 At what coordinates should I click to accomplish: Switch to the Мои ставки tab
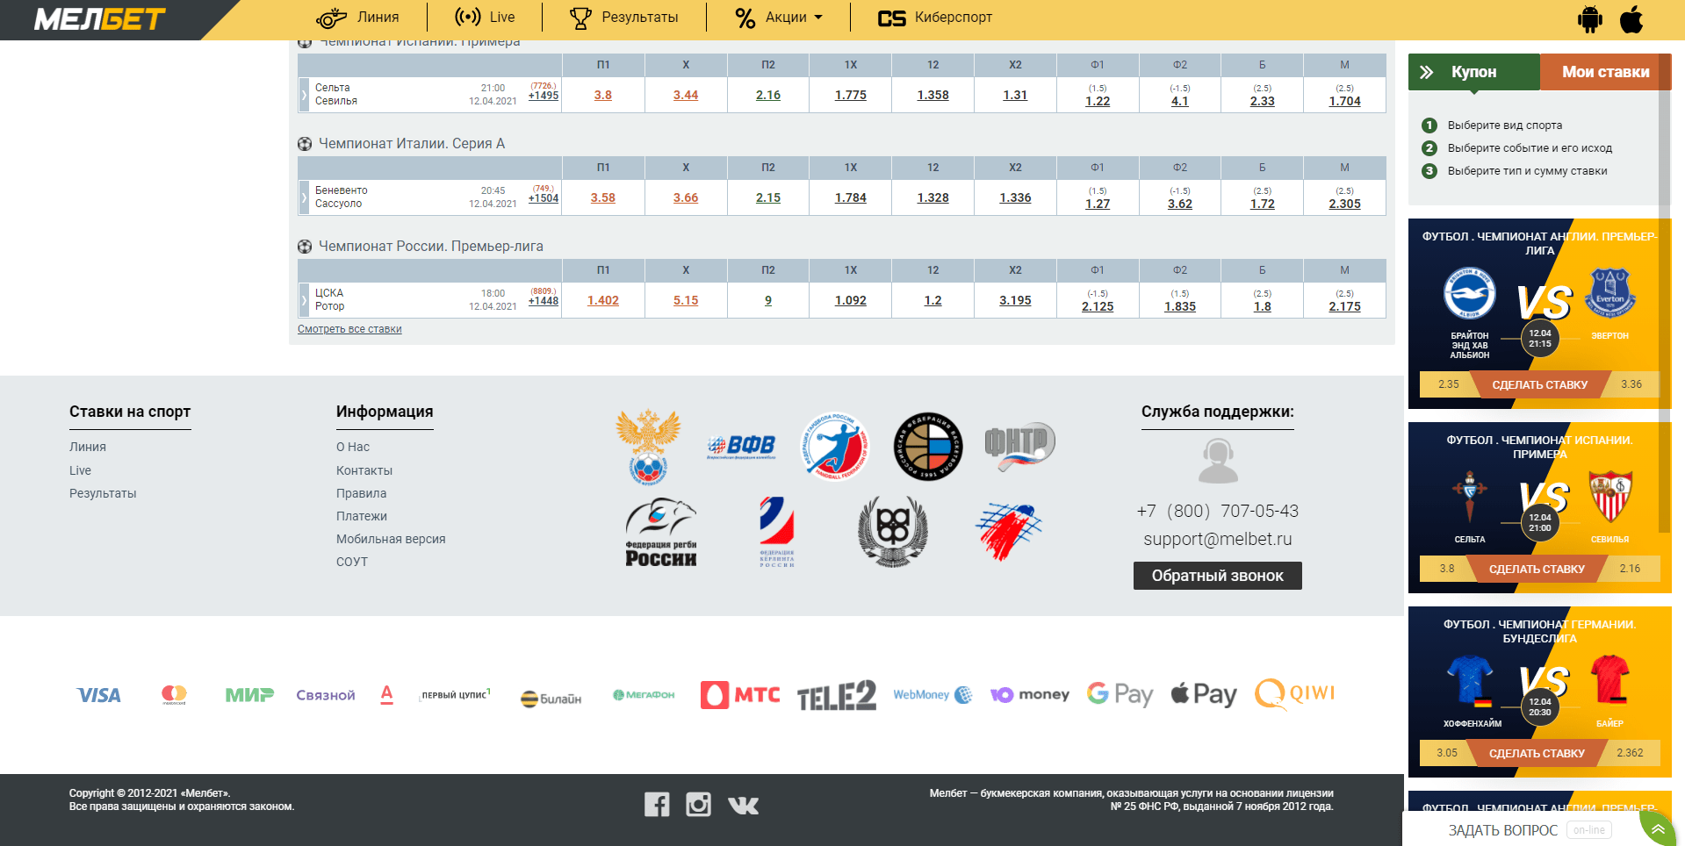pyautogui.click(x=1605, y=72)
